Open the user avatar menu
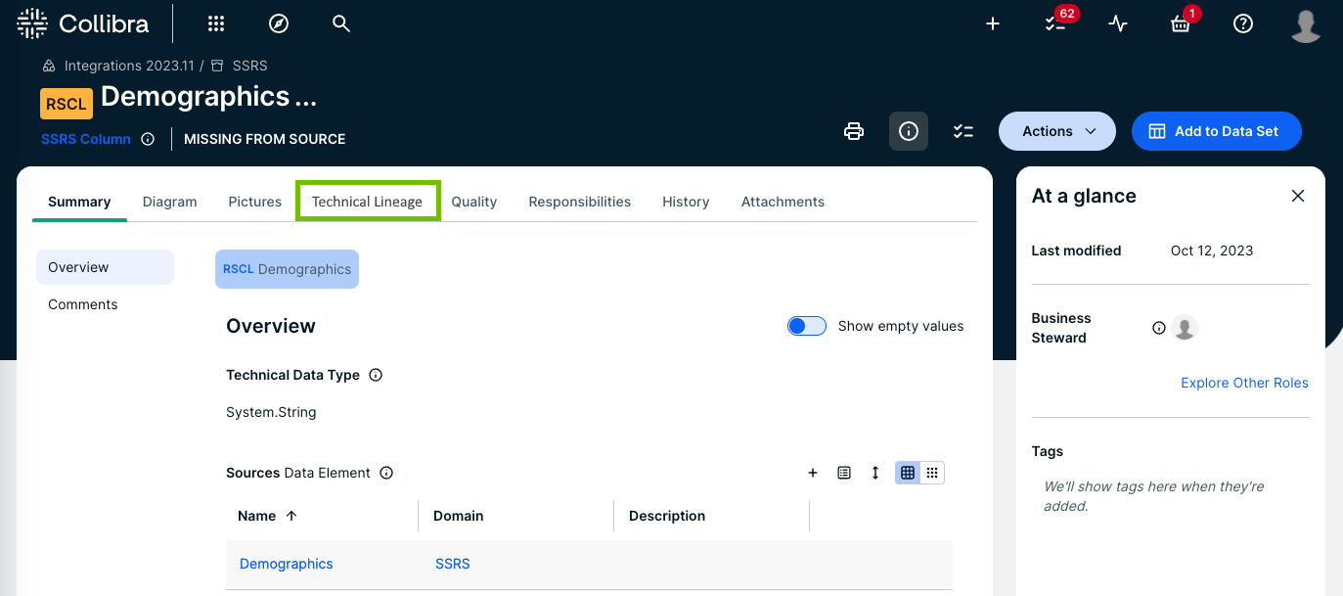The height and width of the screenshot is (596, 1343). [x=1306, y=24]
